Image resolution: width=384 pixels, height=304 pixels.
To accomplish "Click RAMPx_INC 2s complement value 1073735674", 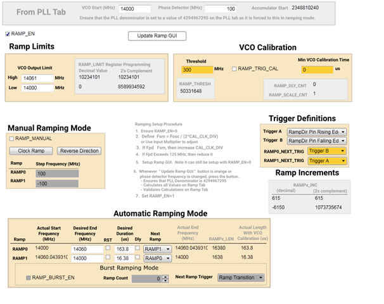I will click(328, 208).
